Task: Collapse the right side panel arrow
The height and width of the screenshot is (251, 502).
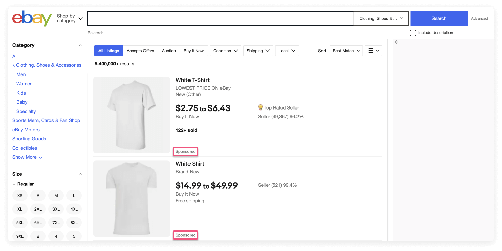Action: pyautogui.click(x=396, y=42)
